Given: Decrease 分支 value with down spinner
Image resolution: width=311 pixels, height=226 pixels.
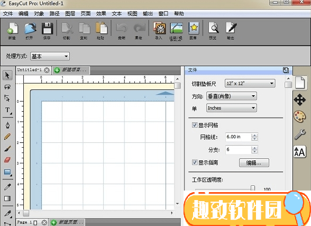Looking at the screenshot, I should pyautogui.click(x=254, y=152).
